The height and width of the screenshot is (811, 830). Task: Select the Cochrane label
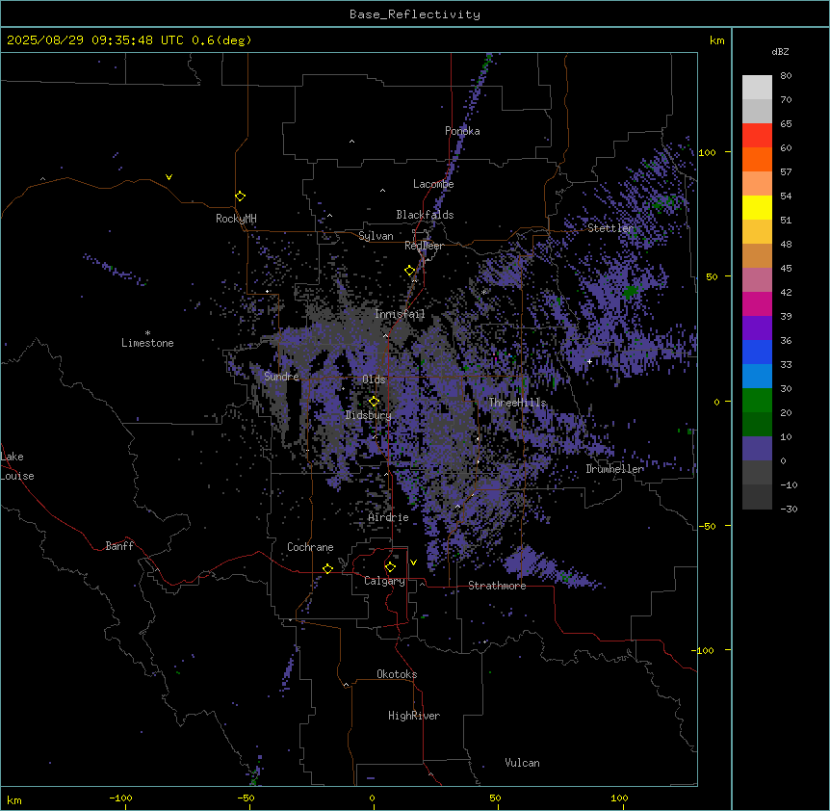pyautogui.click(x=310, y=547)
